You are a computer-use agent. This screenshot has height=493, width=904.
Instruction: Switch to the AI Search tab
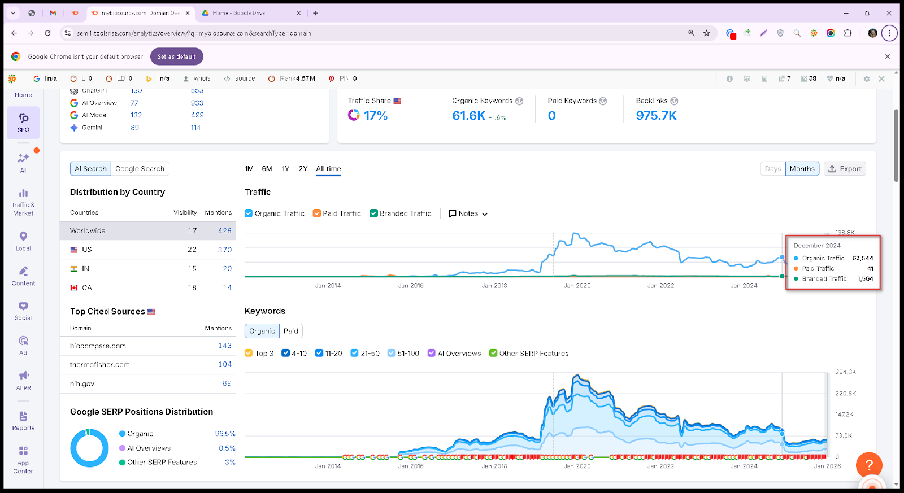tap(90, 169)
